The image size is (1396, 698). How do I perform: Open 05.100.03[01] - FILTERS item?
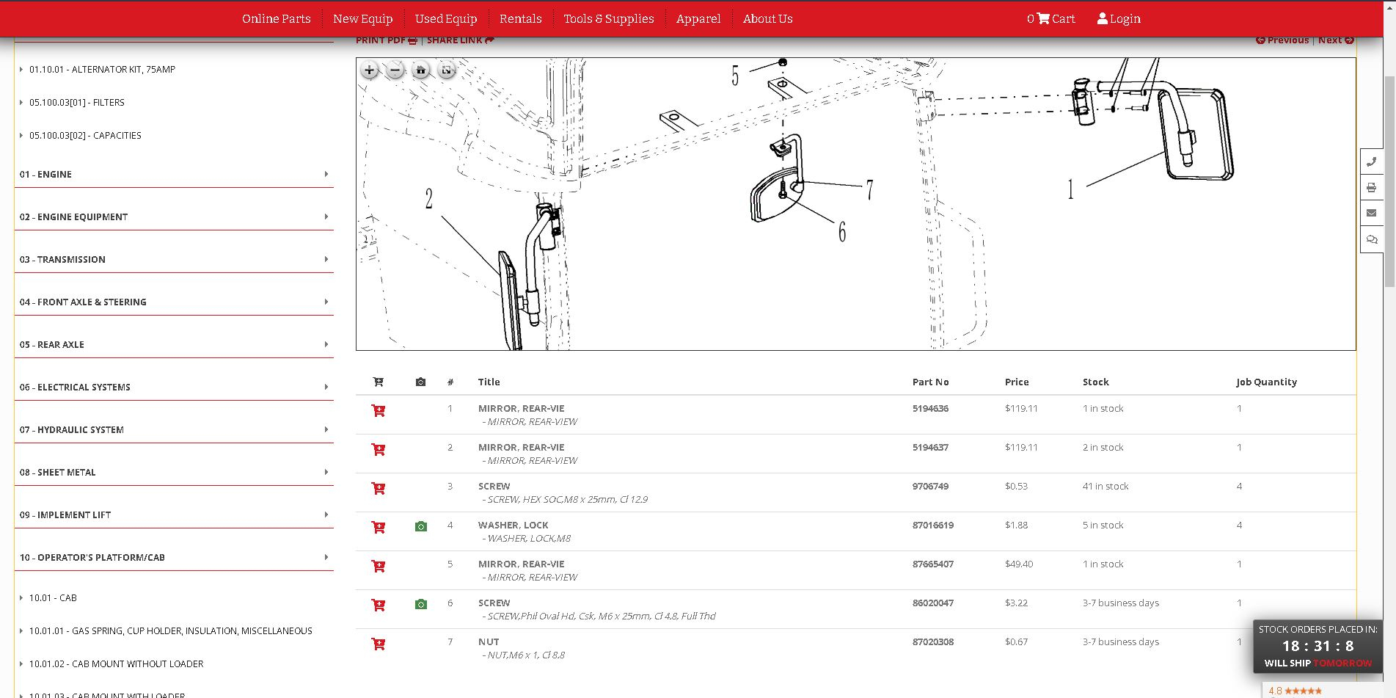77,103
